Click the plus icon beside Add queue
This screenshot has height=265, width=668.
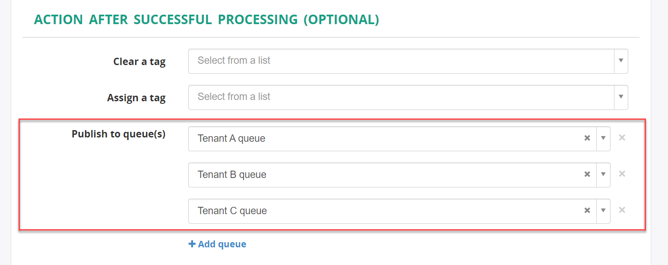click(192, 244)
